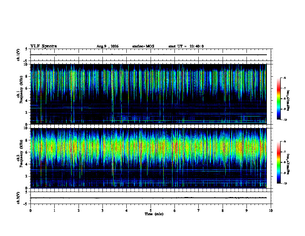The height and width of the screenshot is (236, 305).
Task: Click the "8" kHz tick on ch.1 frequency axis
Action: tap(27, 76)
